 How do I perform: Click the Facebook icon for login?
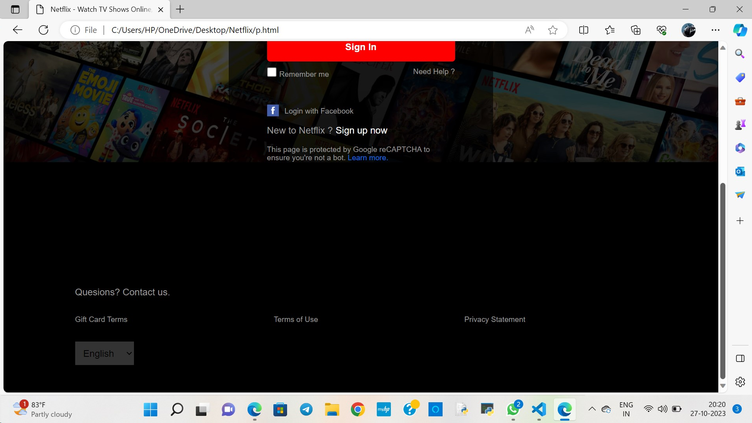pos(273,110)
